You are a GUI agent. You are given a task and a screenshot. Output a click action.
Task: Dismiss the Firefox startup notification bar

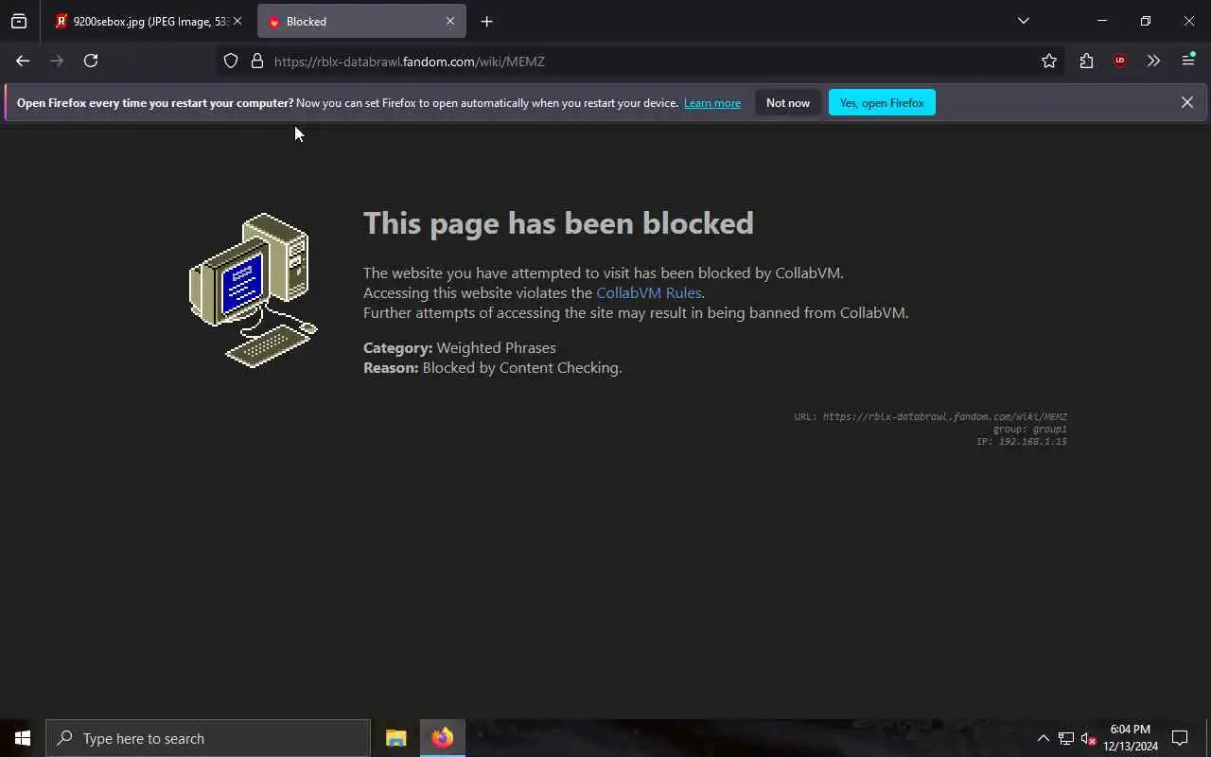pyautogui.click(x=1186, y=102)
